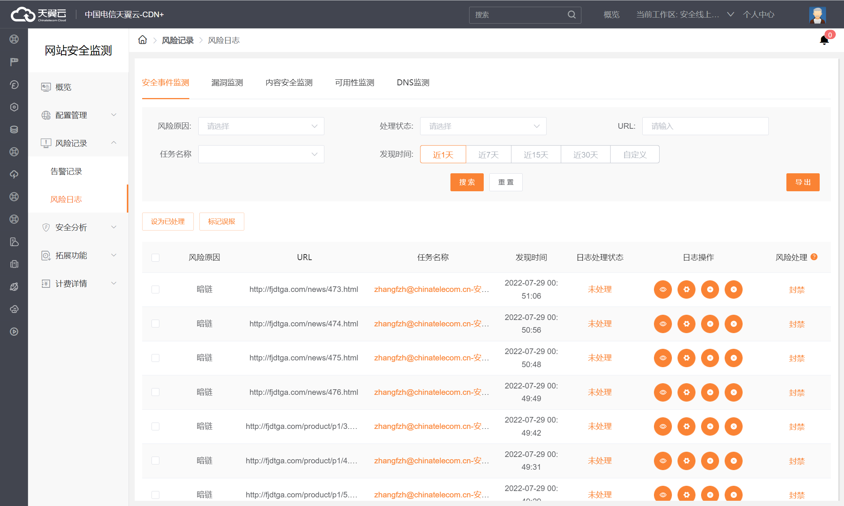Click the notification bell icon
Image resolution: width=844 pixels, height=506 pixels.
pyautogui.click(x=824, y=40)
